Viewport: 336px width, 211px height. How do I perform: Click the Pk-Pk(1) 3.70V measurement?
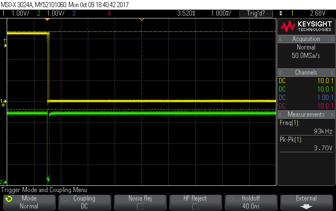tap(306, 144)
